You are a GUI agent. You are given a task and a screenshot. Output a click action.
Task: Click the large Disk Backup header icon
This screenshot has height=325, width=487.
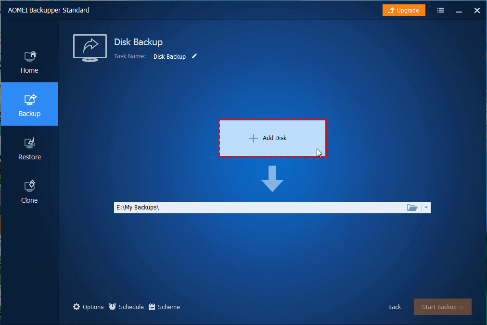[x=90, y=47]
